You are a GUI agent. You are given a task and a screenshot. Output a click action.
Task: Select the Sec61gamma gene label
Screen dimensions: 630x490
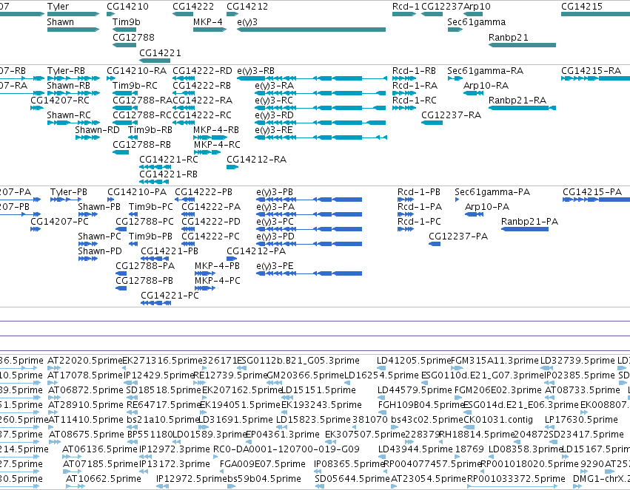[x=477, y=22]
